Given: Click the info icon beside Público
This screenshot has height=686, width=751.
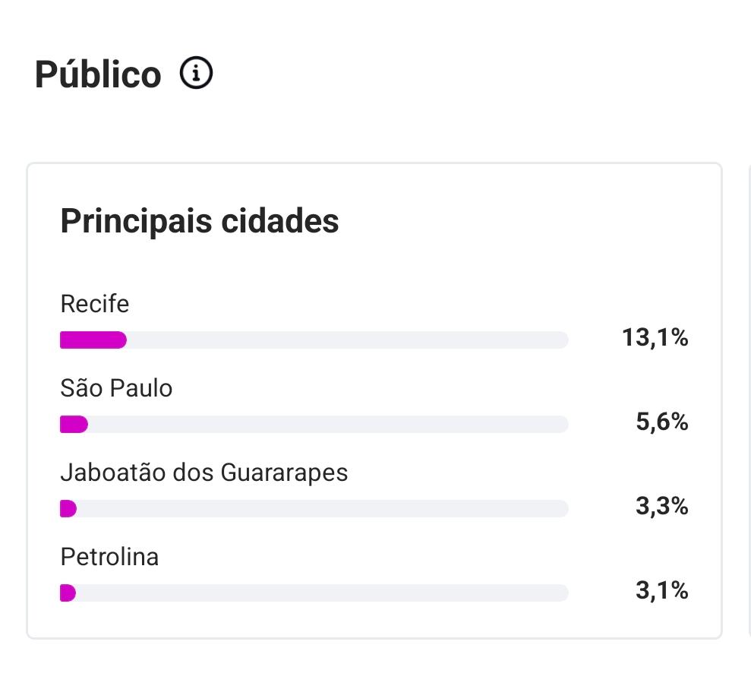Looking at the screenshot, I should coord(196,74).
